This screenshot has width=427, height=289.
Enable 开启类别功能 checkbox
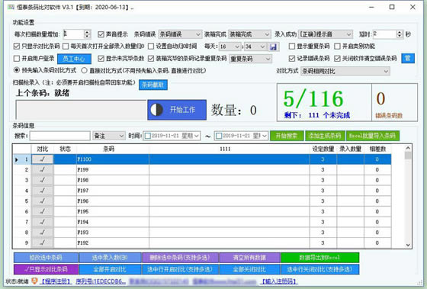coord(337,47)
